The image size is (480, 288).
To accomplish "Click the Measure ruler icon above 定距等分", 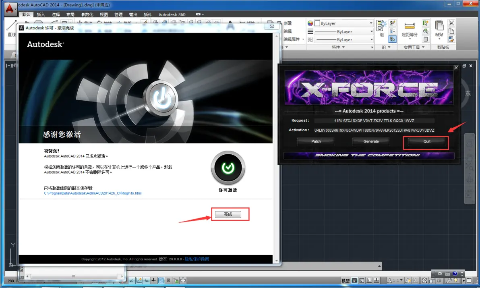I will 409,25.
